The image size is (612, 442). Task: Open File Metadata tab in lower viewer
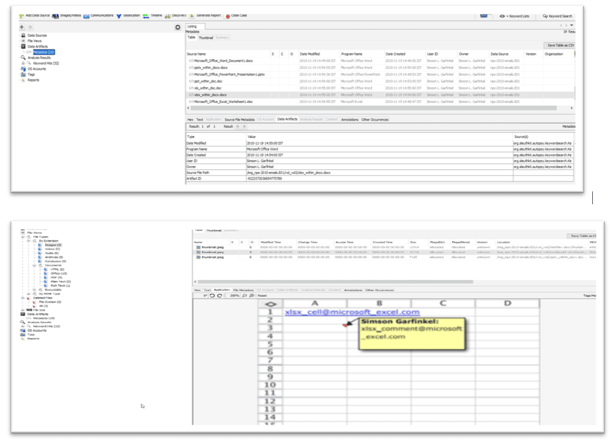244,290
